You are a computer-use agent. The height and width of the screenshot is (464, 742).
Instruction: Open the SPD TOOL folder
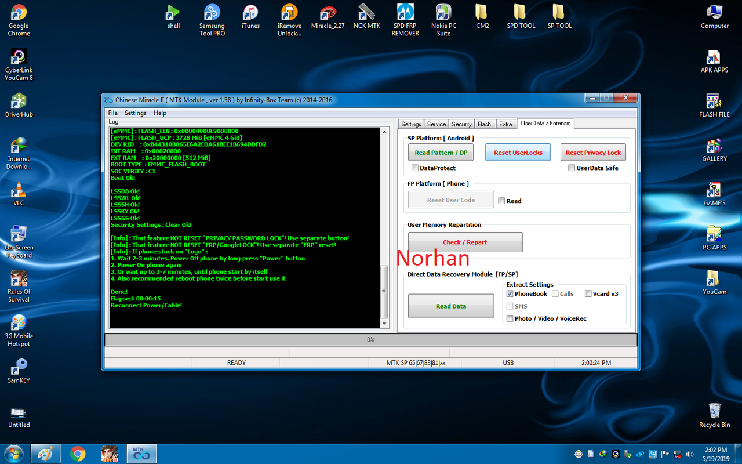pyautogui.click(x=521, y=17)
